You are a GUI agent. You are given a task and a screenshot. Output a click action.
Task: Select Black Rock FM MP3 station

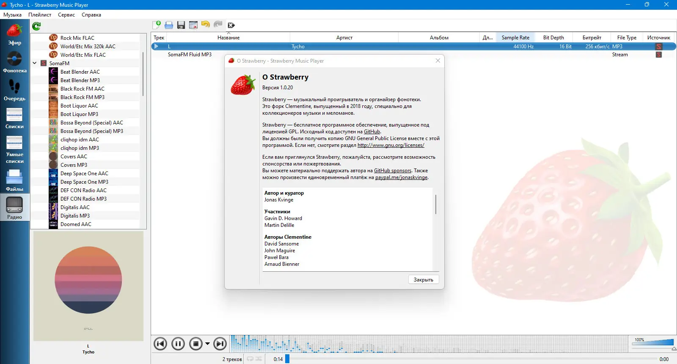[83, 97]
